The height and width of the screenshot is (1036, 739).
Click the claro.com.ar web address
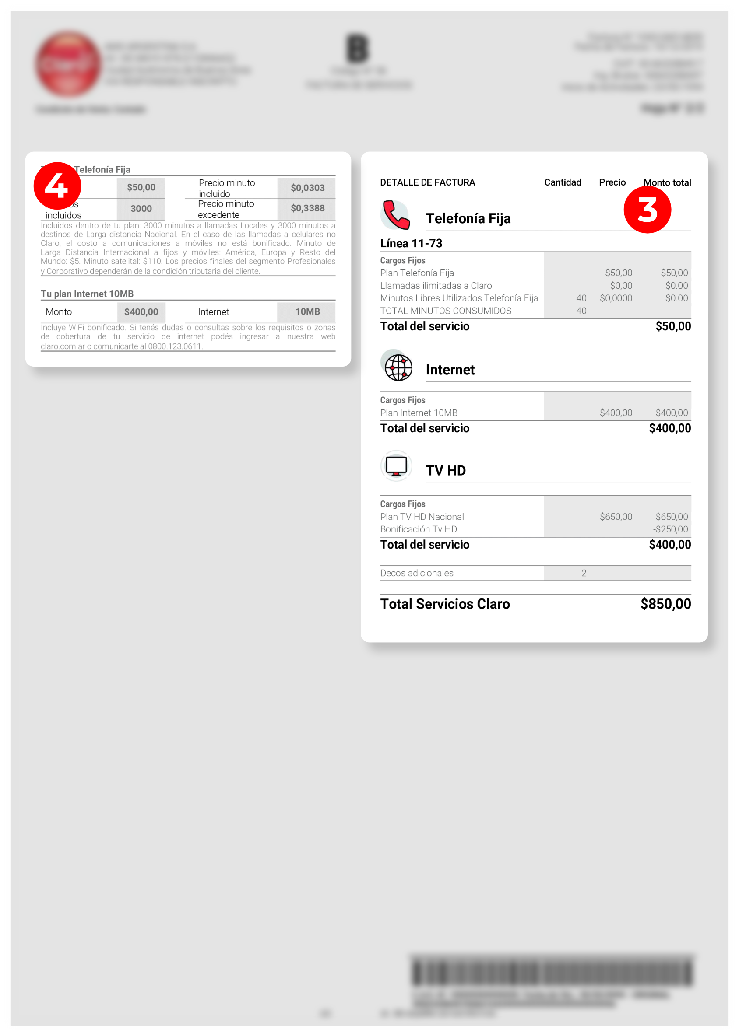point(63,346)
